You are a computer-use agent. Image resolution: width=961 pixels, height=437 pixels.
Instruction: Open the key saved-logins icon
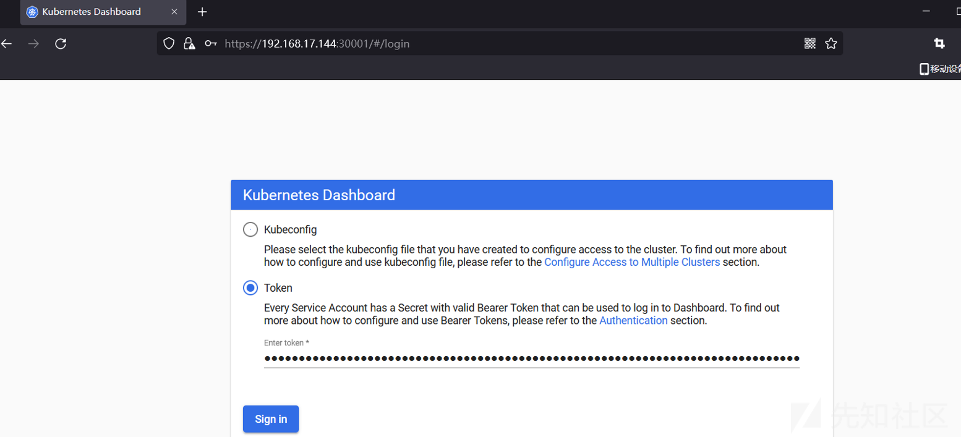pyautogui.click(x=211, y=43)
